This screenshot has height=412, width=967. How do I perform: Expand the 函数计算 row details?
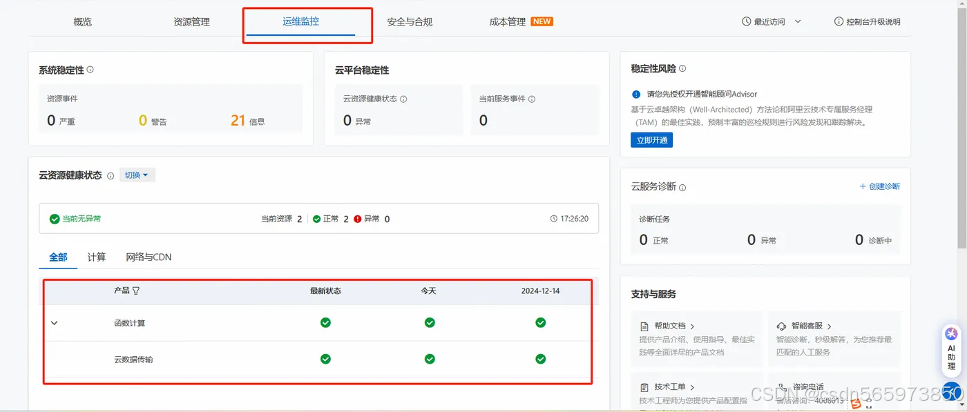click(x=55, y=322)
